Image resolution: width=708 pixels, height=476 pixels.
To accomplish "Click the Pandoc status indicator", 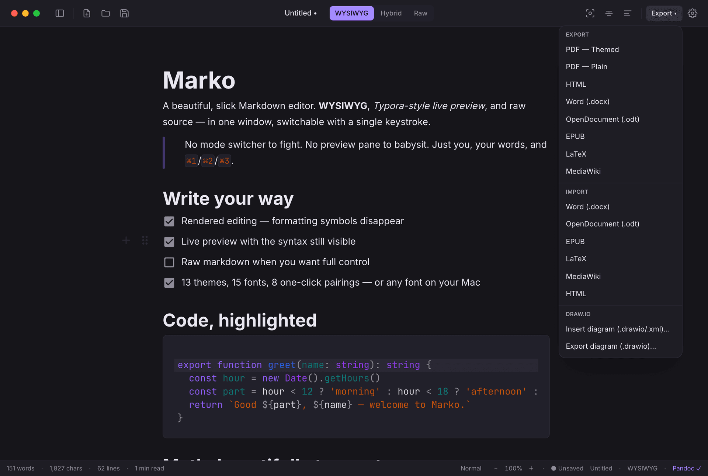I will point(687,468).
